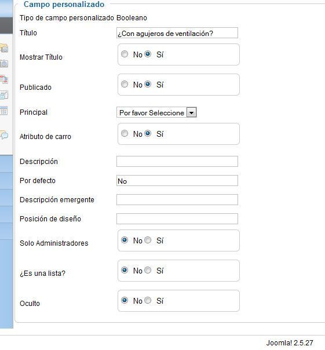Select Sí for Solo Administradores
Screen dimensions: 325x350
tap(148, 240)
